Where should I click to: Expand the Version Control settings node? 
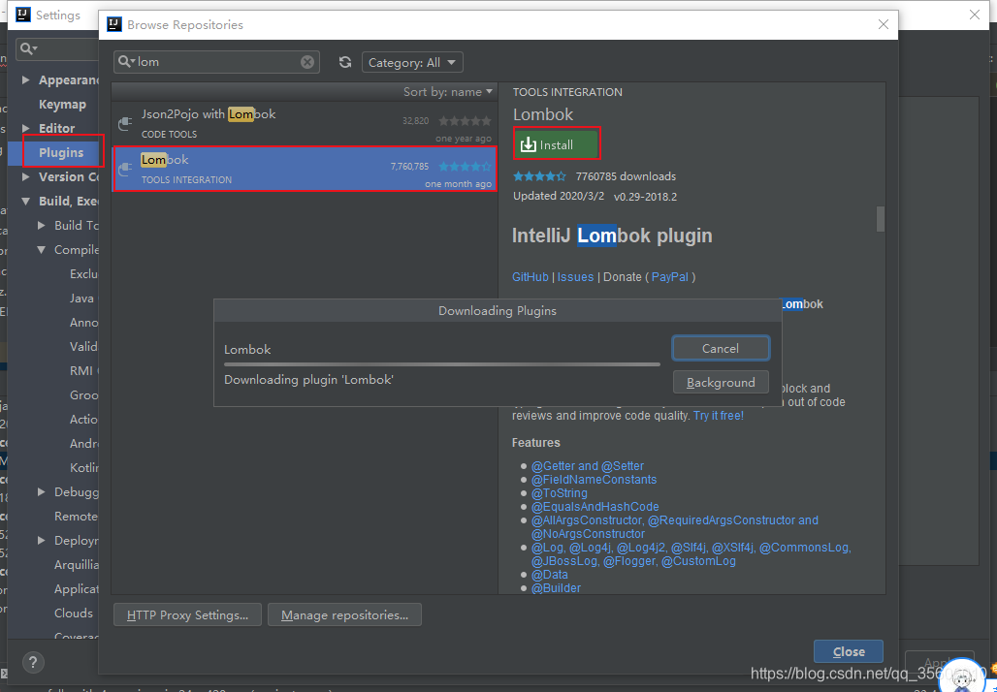(26, 176)
